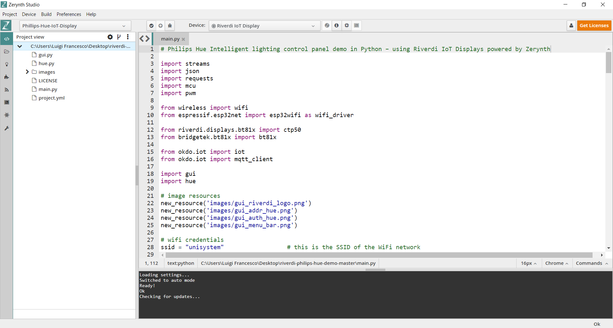Open the Chrome theme dropdown
The image size is (613, 328).
coord(556,263)
